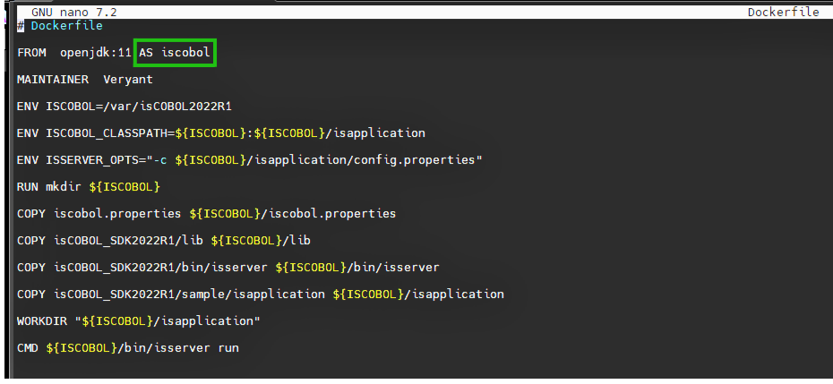Place cursor on the Veryant maintainer name

(128, 80)
